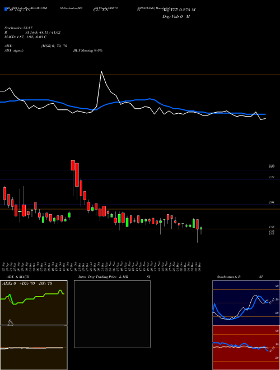Click the tallest red candlestick at the price peak

77,174
